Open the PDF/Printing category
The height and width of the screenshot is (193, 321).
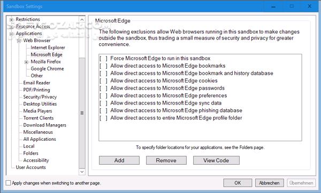click(x=36, y=90)
